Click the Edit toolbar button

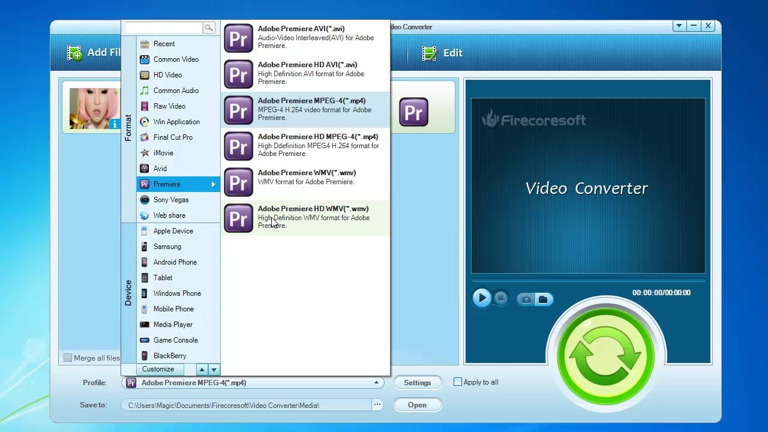coord(442,53)
